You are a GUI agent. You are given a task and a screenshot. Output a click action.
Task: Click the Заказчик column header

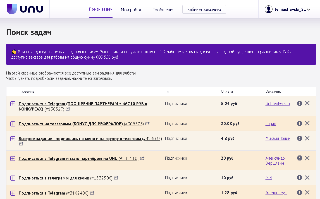[273, 91]
